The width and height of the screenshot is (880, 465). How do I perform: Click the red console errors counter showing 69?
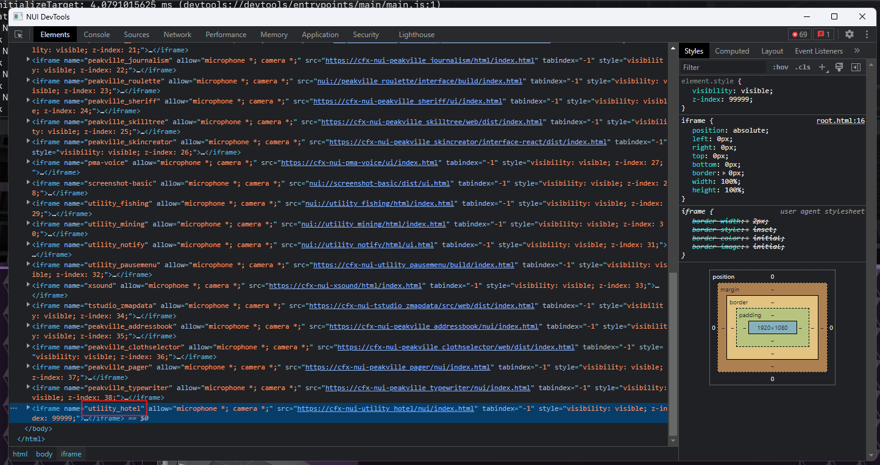click(799, 34)
